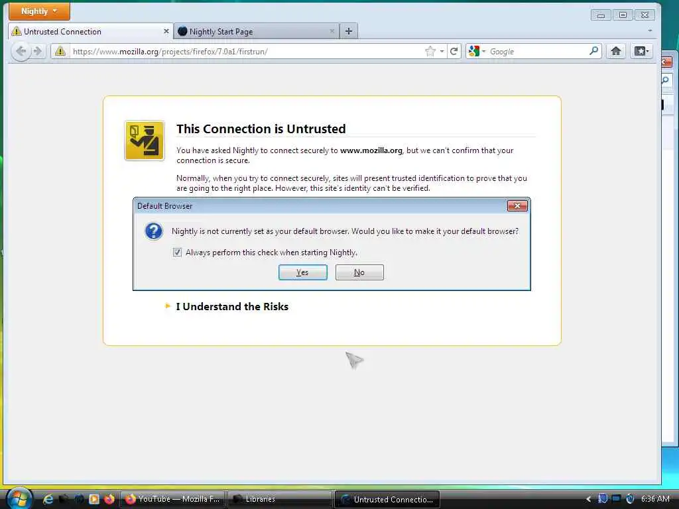Open the Windows Start orb
The width and height of the screenshot is (679, 509).
coord(19,498)
